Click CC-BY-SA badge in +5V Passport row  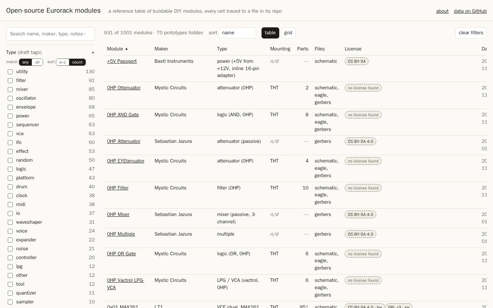(357, 61)
